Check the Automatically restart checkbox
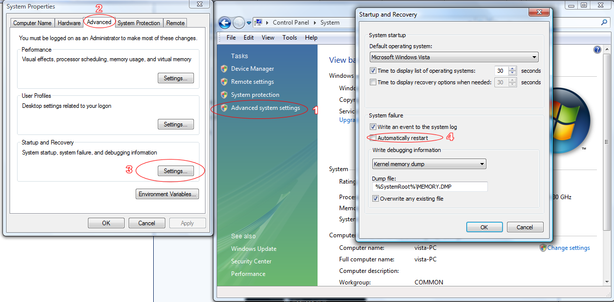The width and height of the screenshot is (614, 302). click(x=373, y=138)
